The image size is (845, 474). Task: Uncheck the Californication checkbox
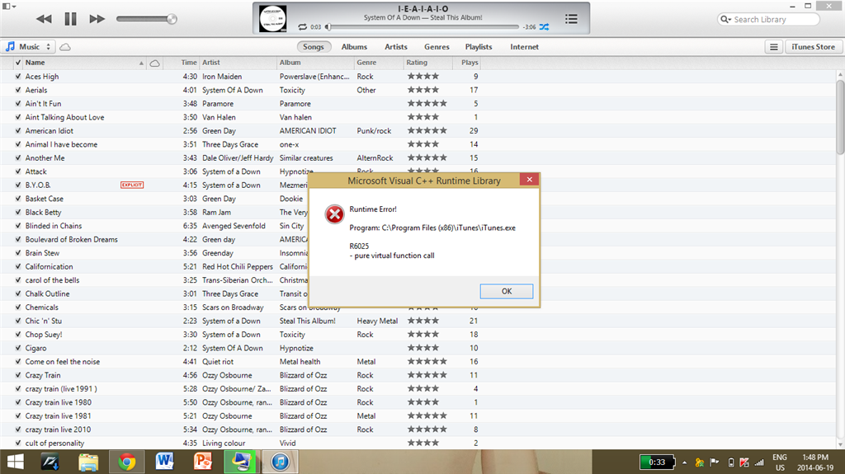pos(18,266)
